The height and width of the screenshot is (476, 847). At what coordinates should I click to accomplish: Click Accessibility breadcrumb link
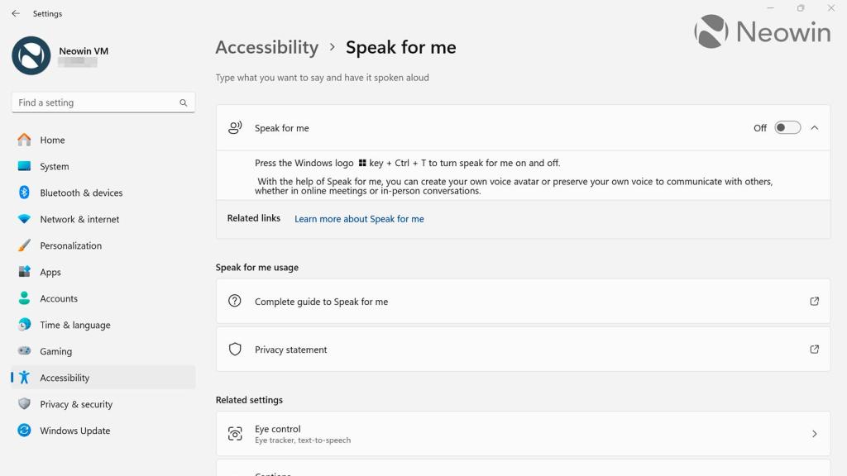click(x=267, y=47)
